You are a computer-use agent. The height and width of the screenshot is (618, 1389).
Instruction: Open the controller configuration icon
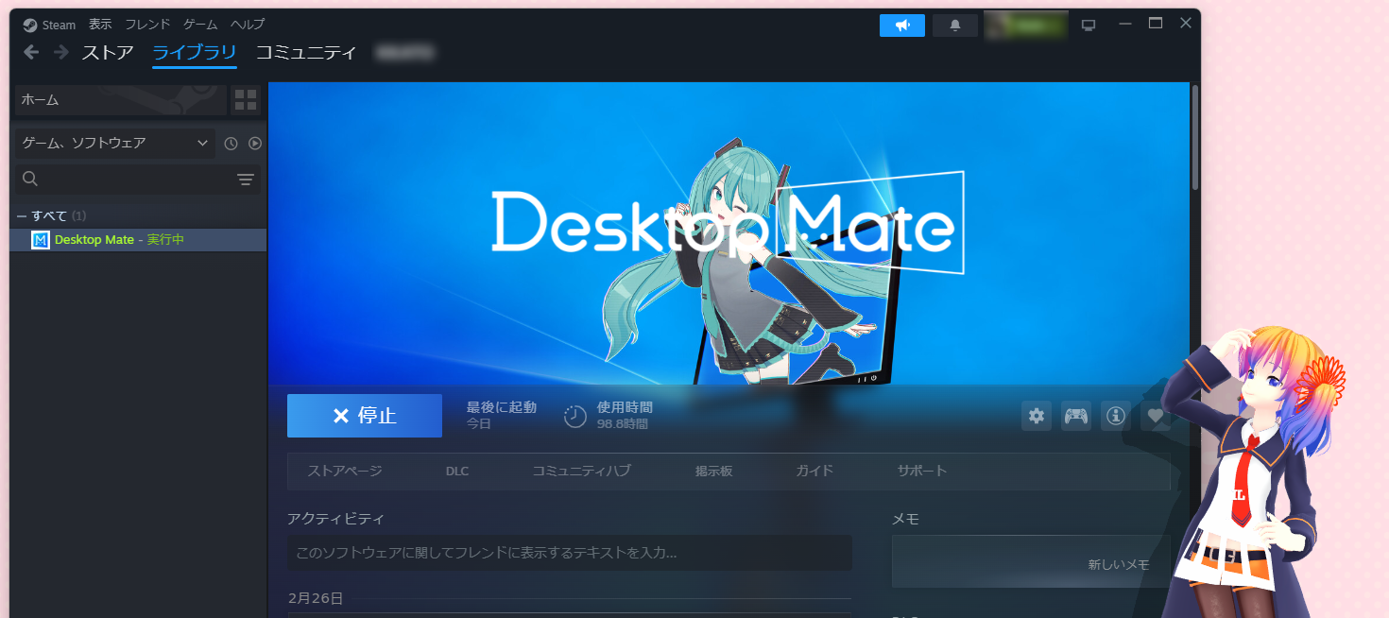click(1075, 416)
